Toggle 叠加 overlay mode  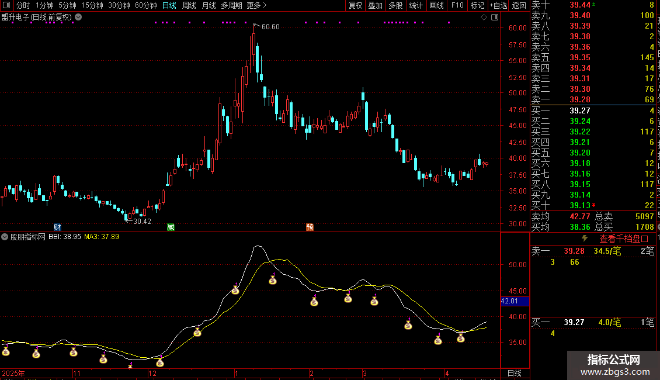375,5
